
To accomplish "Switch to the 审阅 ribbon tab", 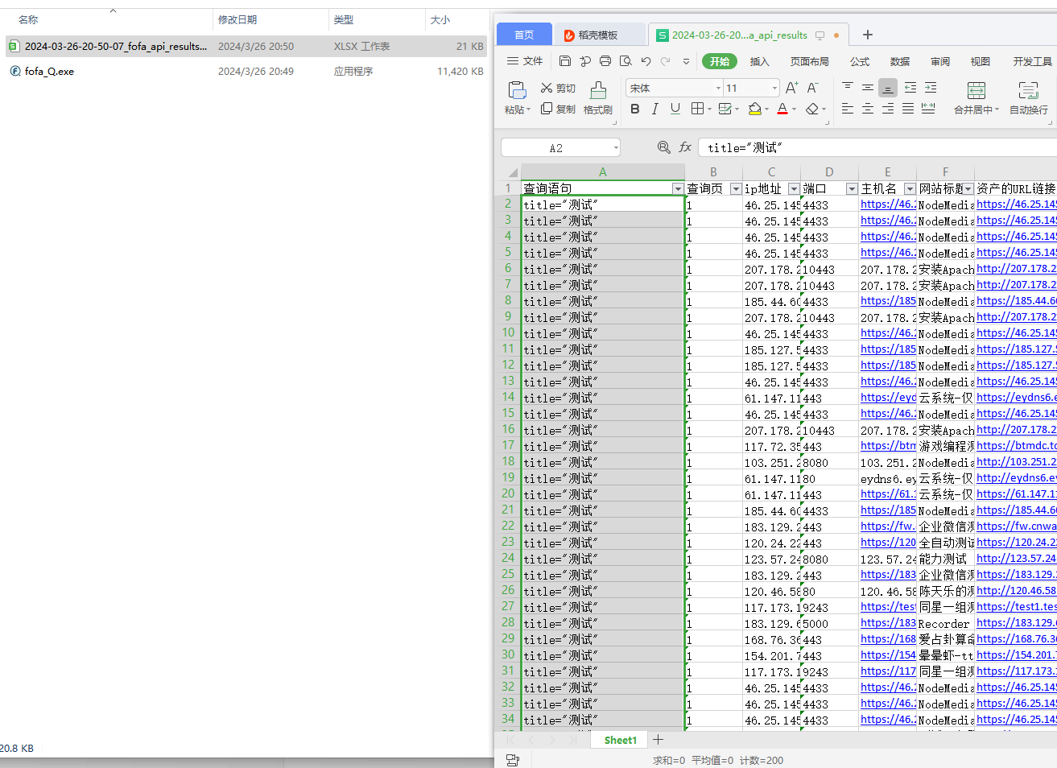I will pos(940,61).
